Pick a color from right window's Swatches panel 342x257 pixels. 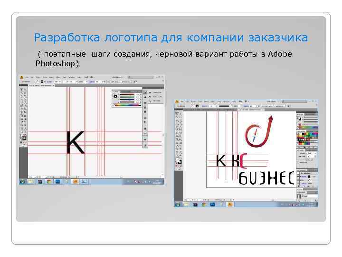(x=306, y=138)
